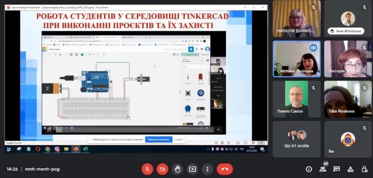Open the chat messages panel
This screenshot has width=373, height=178.
336,169
